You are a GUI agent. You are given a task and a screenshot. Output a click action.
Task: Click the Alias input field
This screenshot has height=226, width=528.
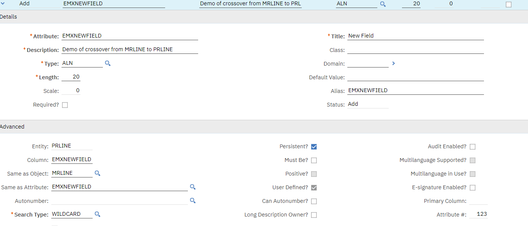(414, 90)
